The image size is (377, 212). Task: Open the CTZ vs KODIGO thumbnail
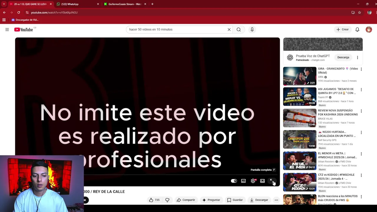click(x=300, y=182)
